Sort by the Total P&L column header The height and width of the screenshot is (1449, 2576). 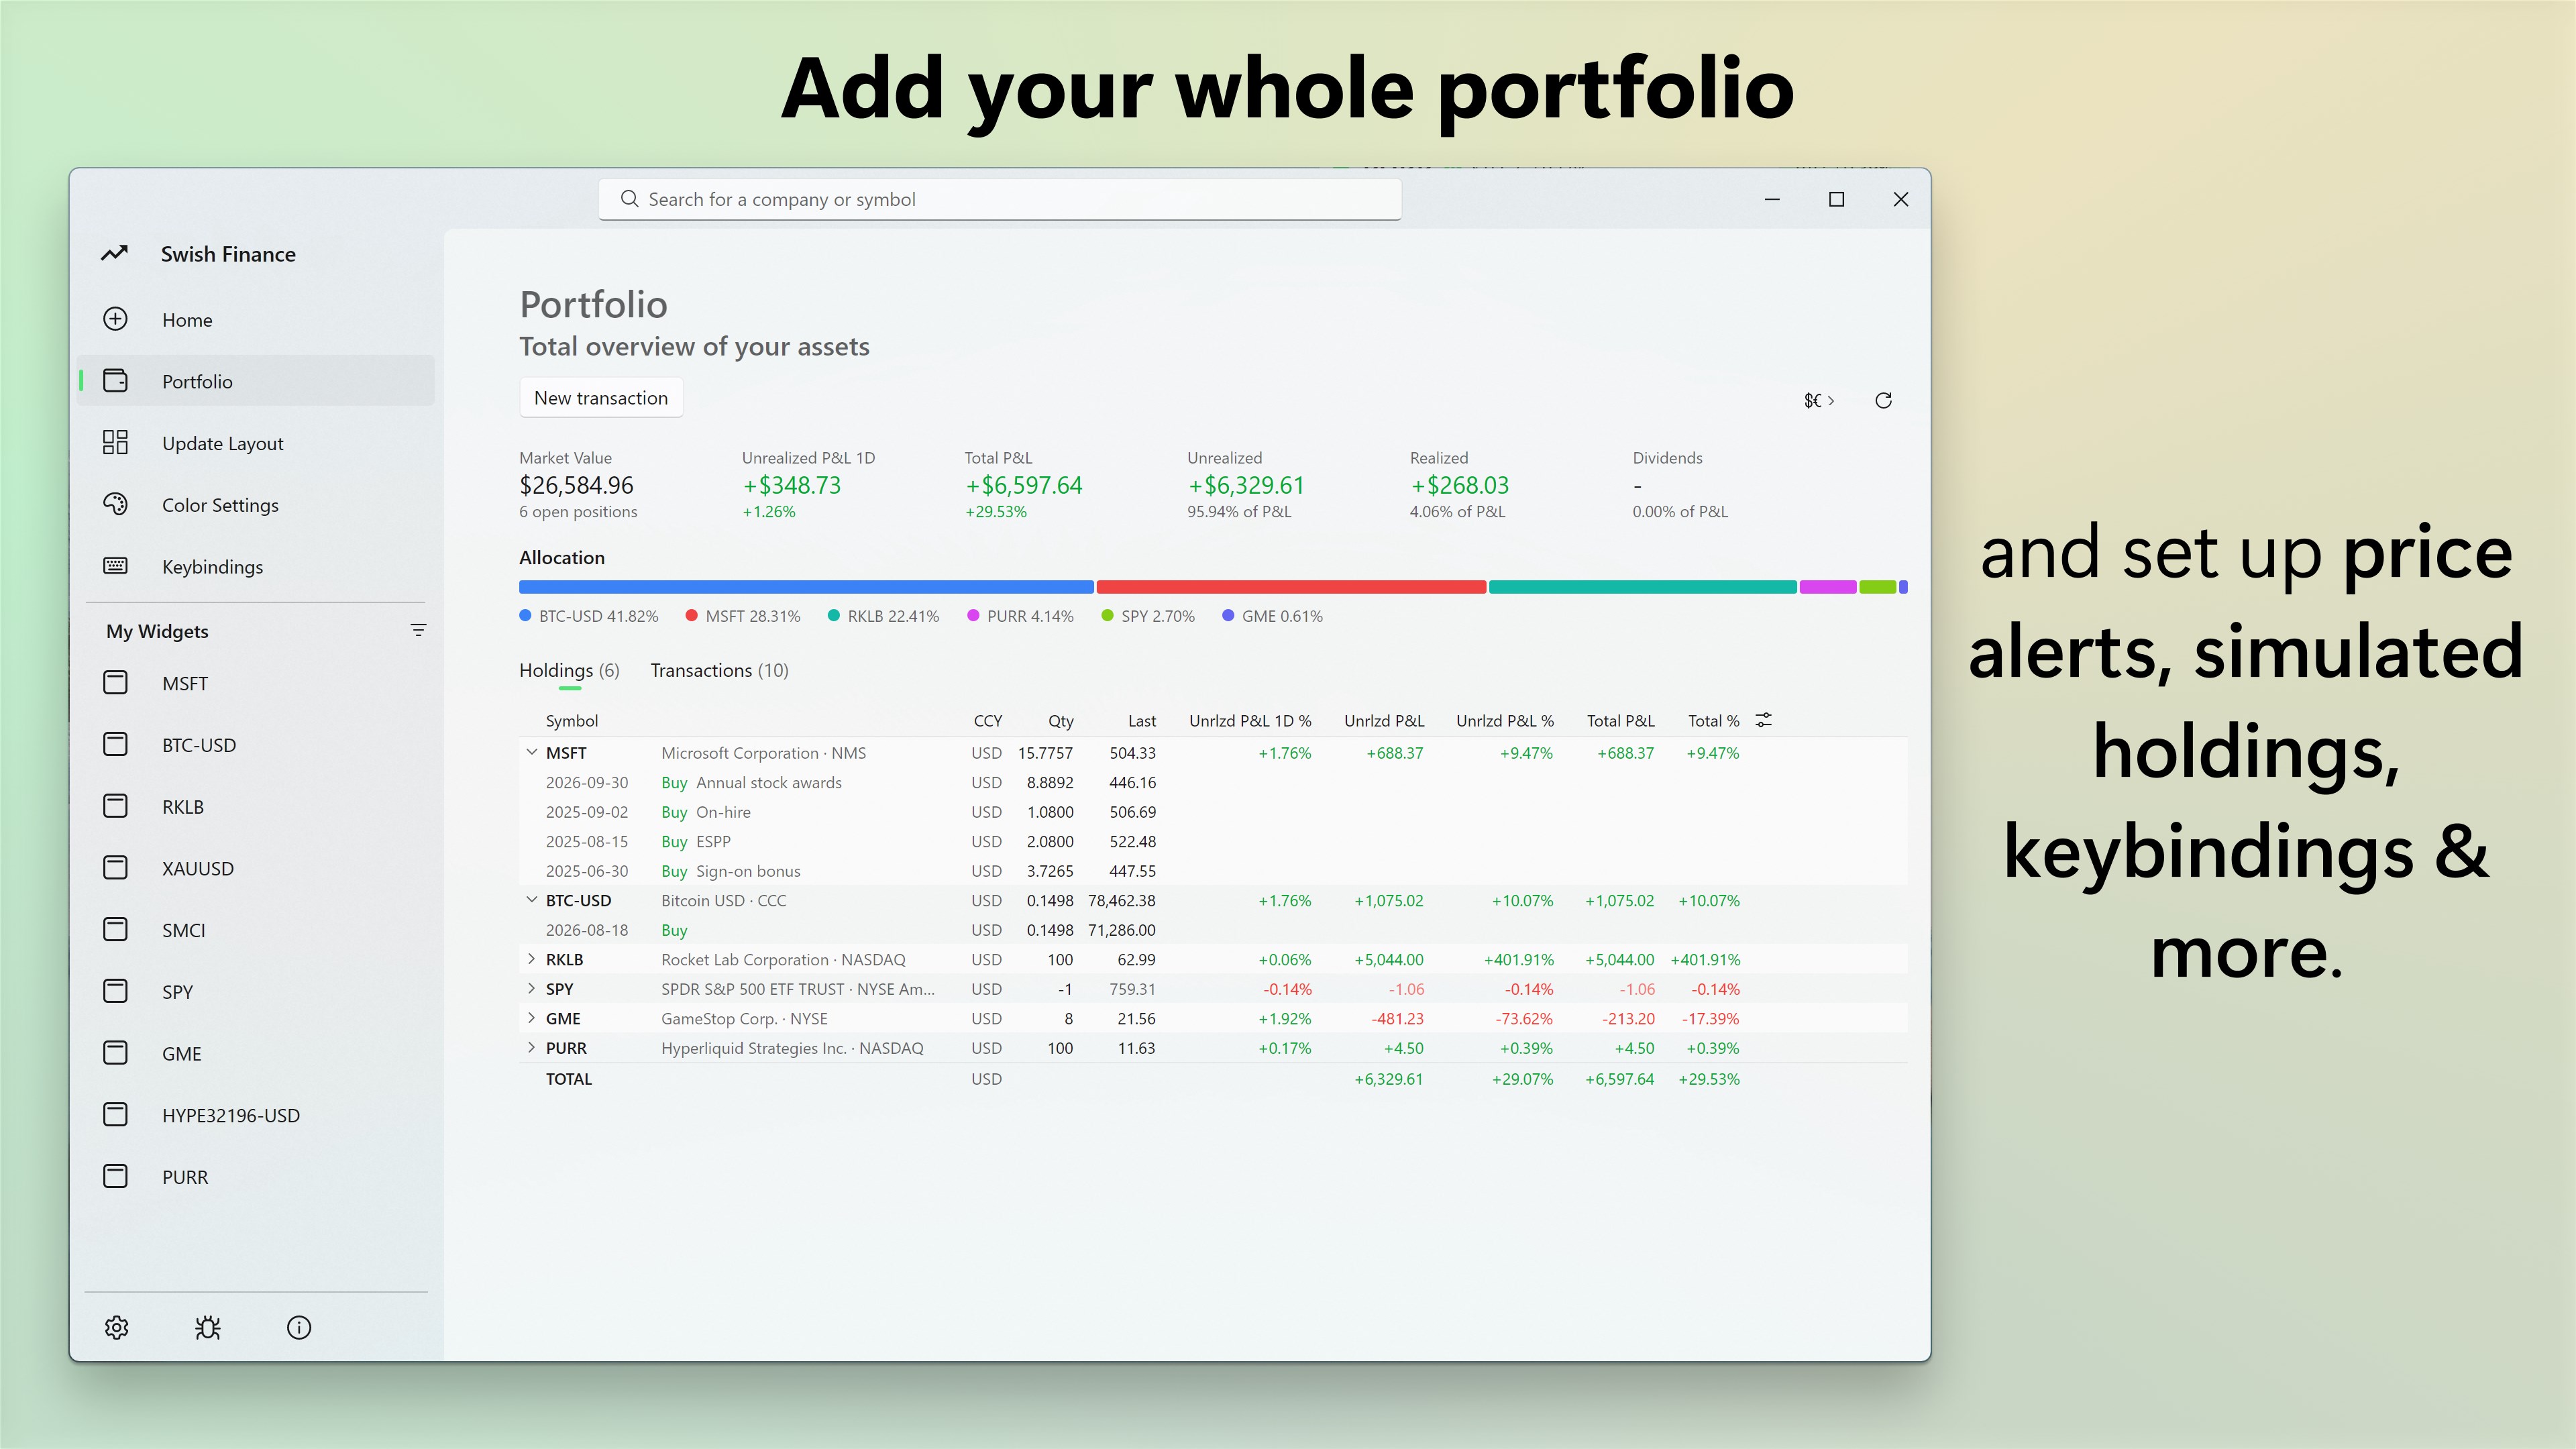(x=1620, y=720)
